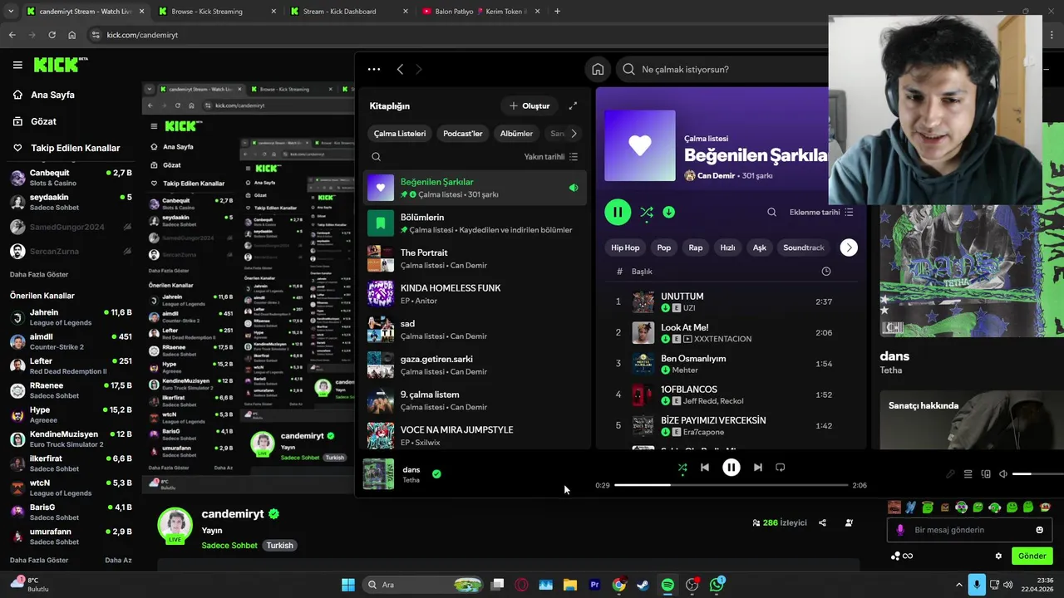The width and height of the screenshot is (1064, 598).
Task: Toggle shuffle in player bar
Action: tap(682, 468)
